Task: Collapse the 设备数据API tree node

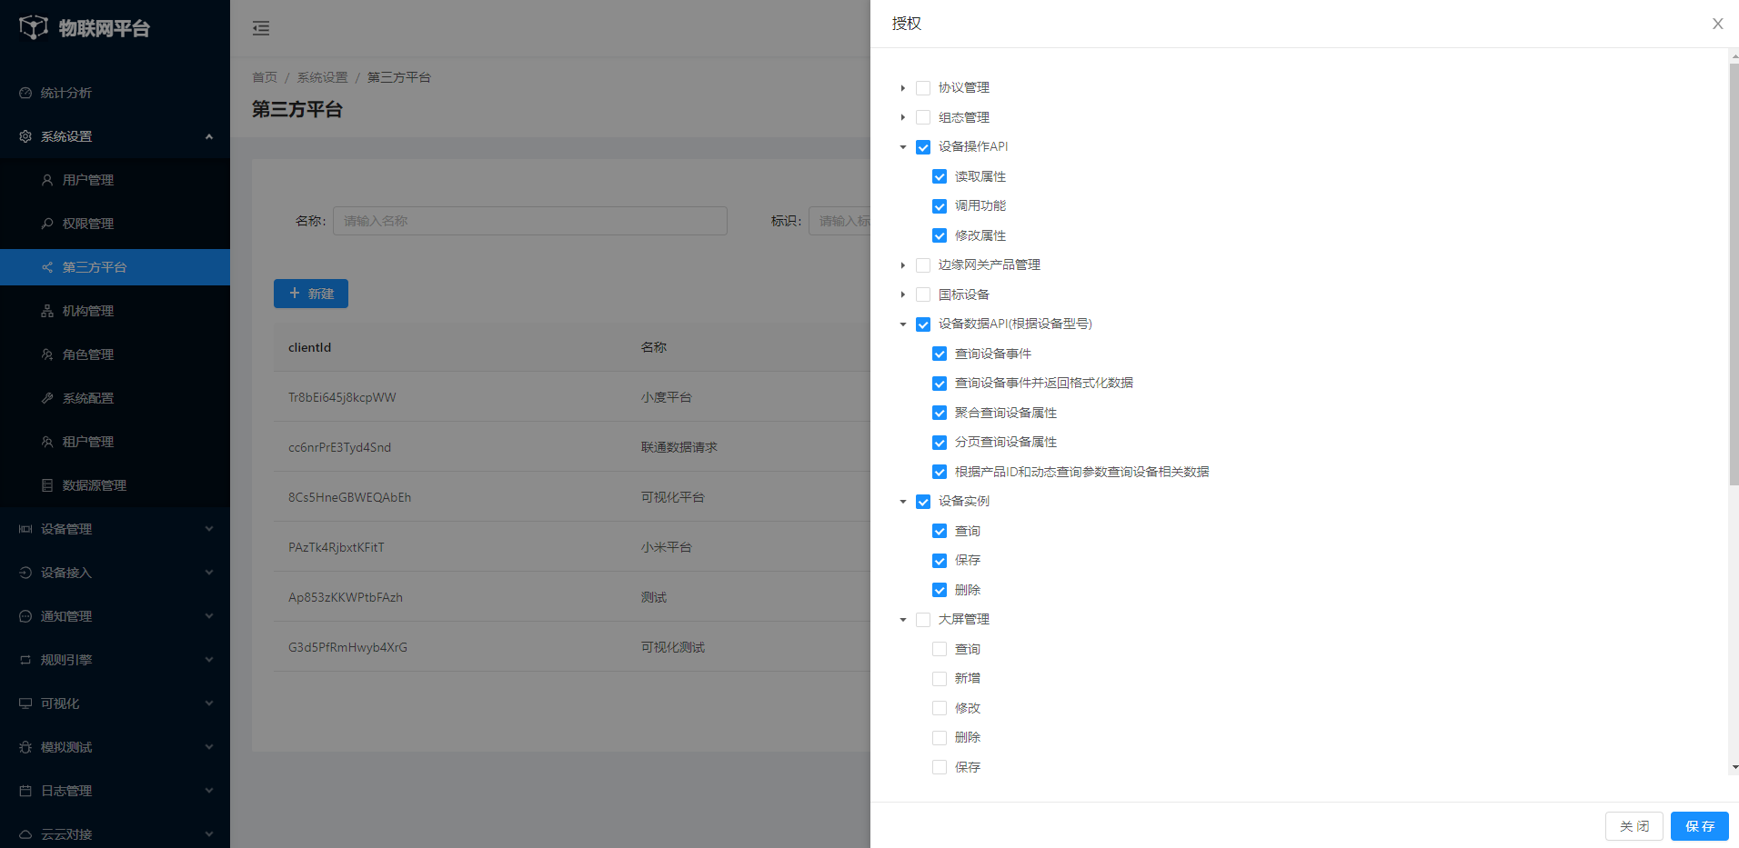Action: coord(902,324)
